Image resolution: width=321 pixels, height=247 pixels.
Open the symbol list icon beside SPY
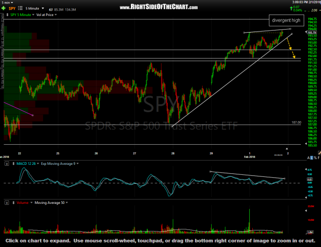(20, 8)
